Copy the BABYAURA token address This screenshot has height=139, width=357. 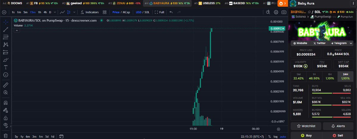click(x=309, y=12)
